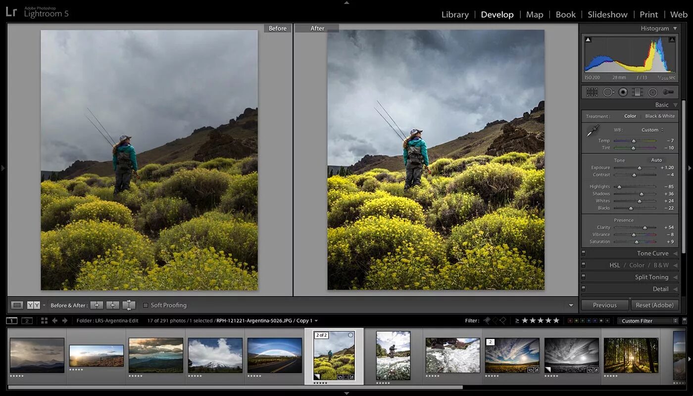Click the grid view icon in the filmstrip bar
This screenshot has height=396, width=693.
pyautogui.click(x=44, y=320)
